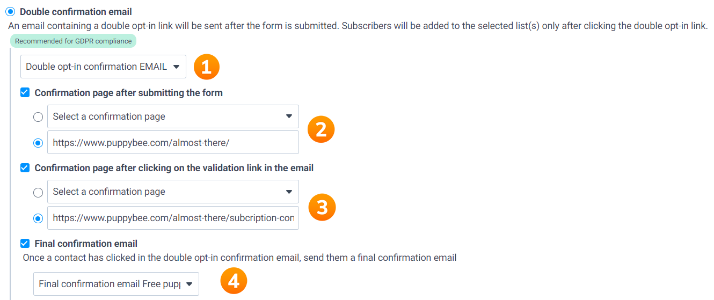Open second Select a confirmation page dropdown
Viewport: 714px width, 300px height.
173,192
